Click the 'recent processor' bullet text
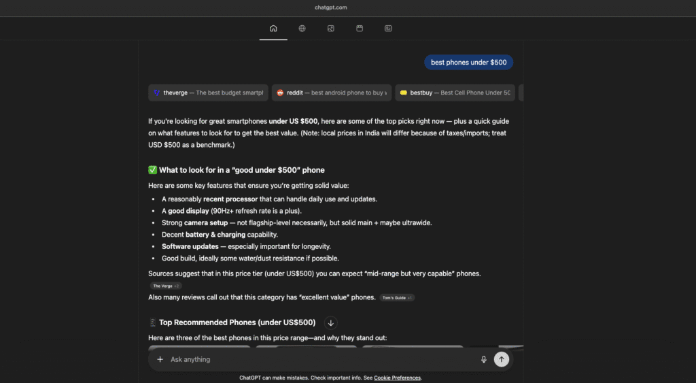 tap(269, 199)
